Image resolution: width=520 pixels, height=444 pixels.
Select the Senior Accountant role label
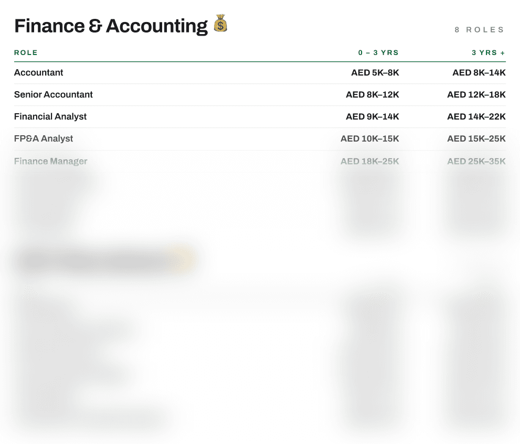(x=54, y=94)
